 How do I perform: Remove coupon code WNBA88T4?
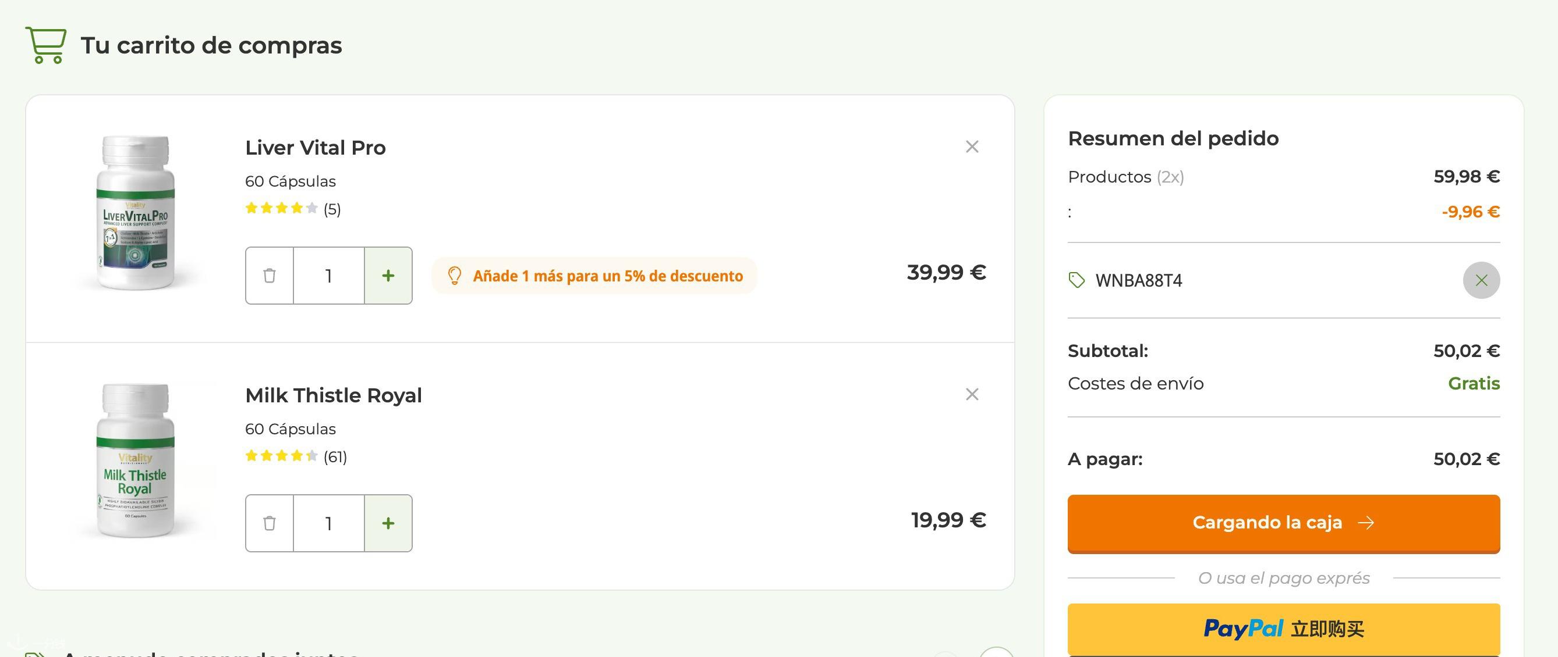coord(1481,280)
